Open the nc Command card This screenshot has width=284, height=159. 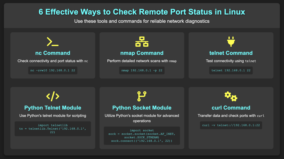tap(53, 55)
